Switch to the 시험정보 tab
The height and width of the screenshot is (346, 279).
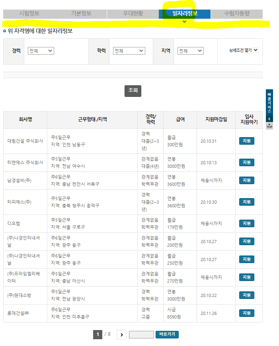pos(29,14)
